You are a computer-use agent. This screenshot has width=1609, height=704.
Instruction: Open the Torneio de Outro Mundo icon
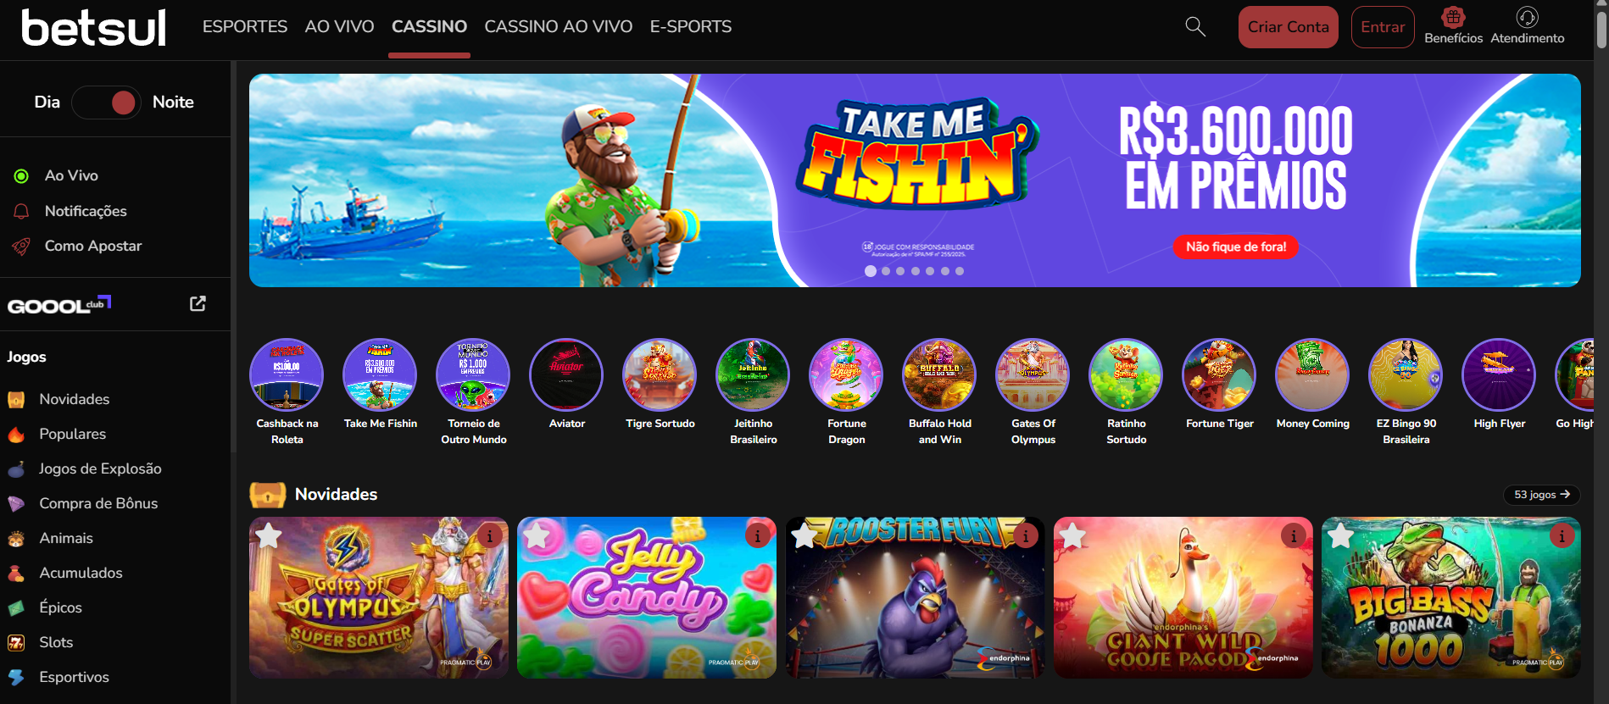473,375
